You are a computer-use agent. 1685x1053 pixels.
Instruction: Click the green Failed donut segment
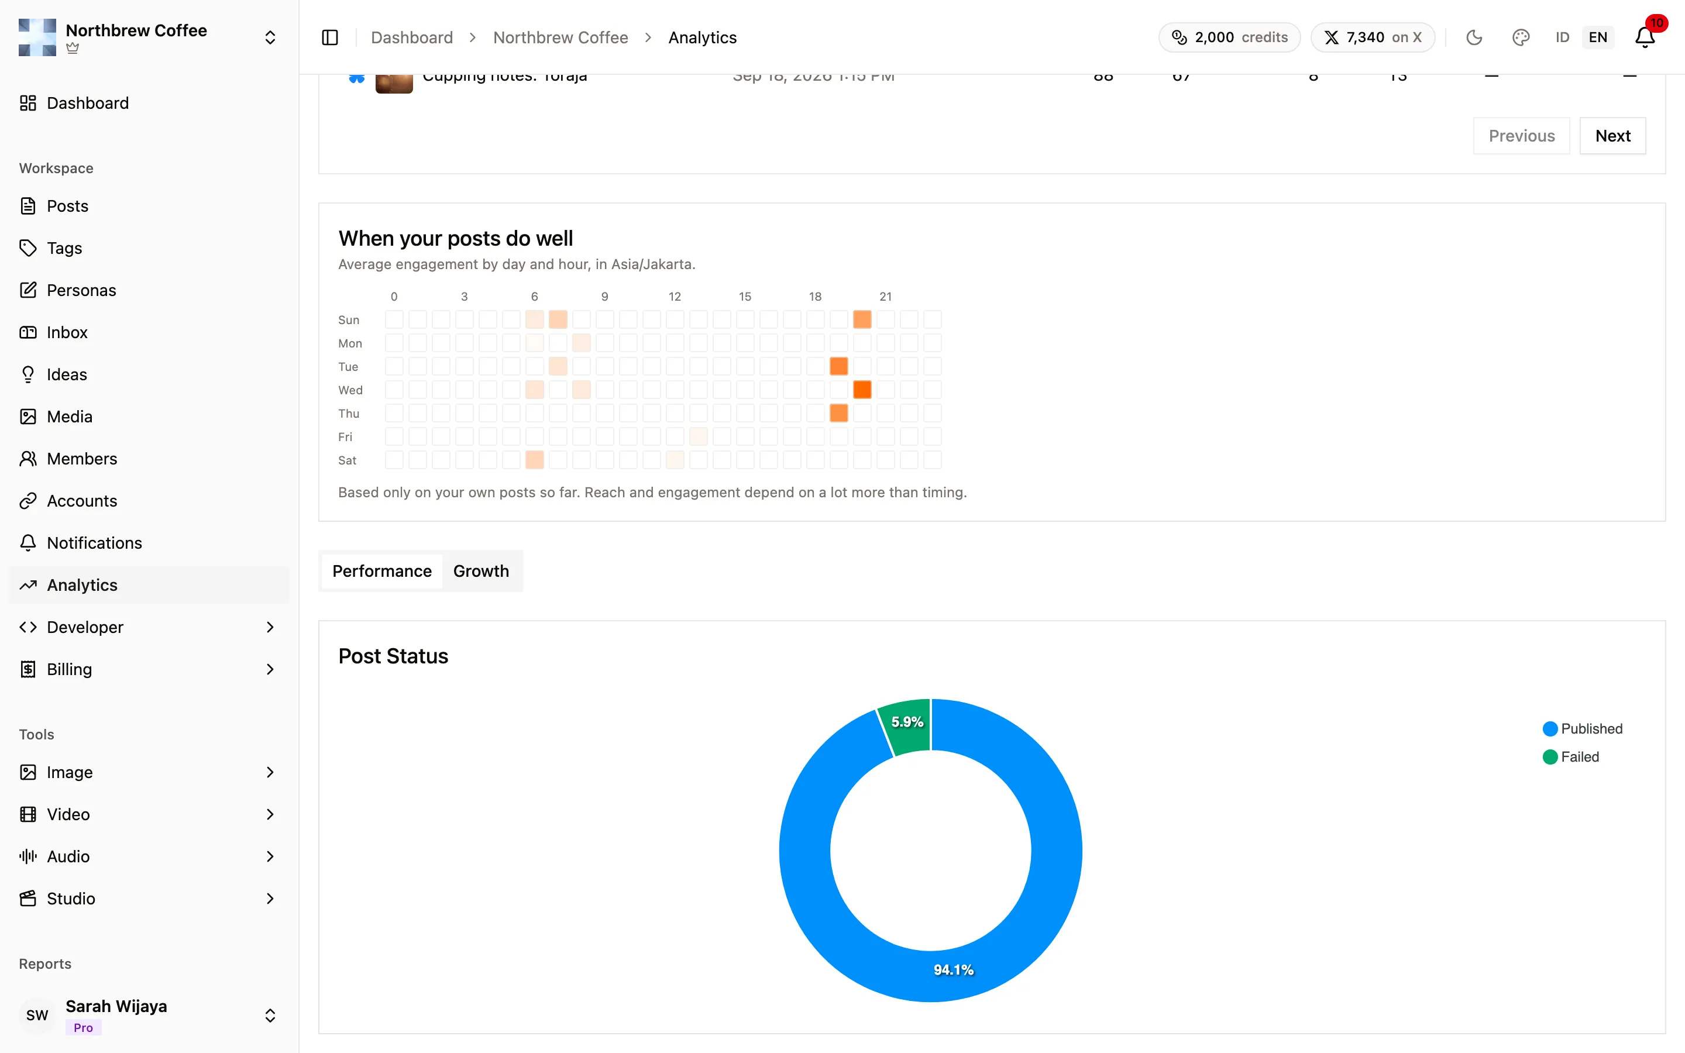906,727
